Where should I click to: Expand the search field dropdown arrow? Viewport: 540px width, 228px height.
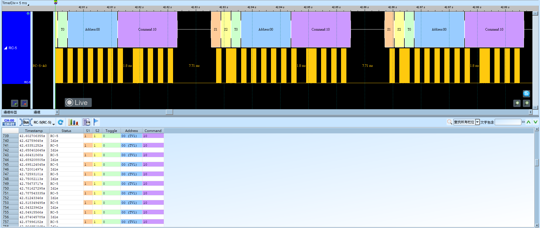pos(478,122)
